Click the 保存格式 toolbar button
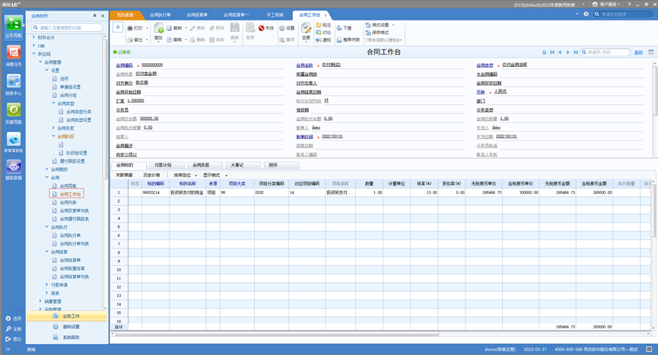Viewport: 658px width, 355px height. 377,32
